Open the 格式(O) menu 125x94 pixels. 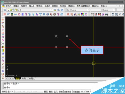pyautogui.click(x=39, y=6)
